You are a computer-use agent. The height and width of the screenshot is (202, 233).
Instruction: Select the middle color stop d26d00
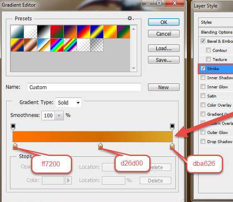[x=100, y=146]
